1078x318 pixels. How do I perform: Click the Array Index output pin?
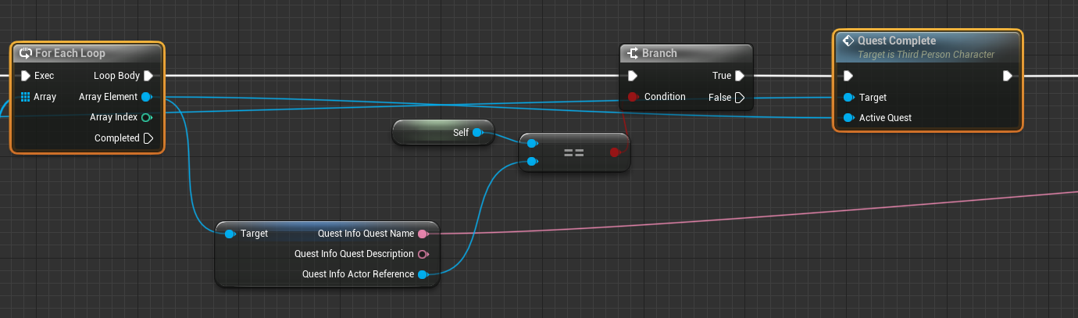146,117
